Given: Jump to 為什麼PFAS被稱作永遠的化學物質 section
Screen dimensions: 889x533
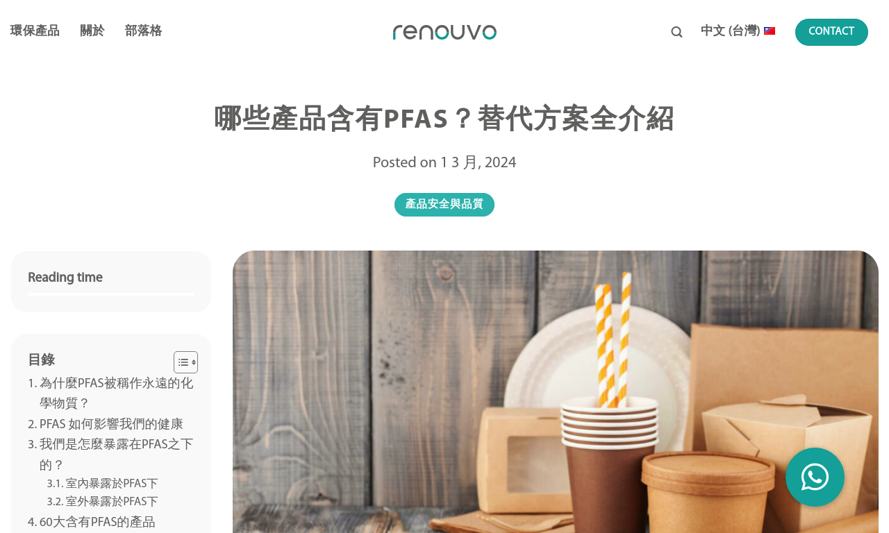Looking at the screenshot, I should (x=111, y=394).
